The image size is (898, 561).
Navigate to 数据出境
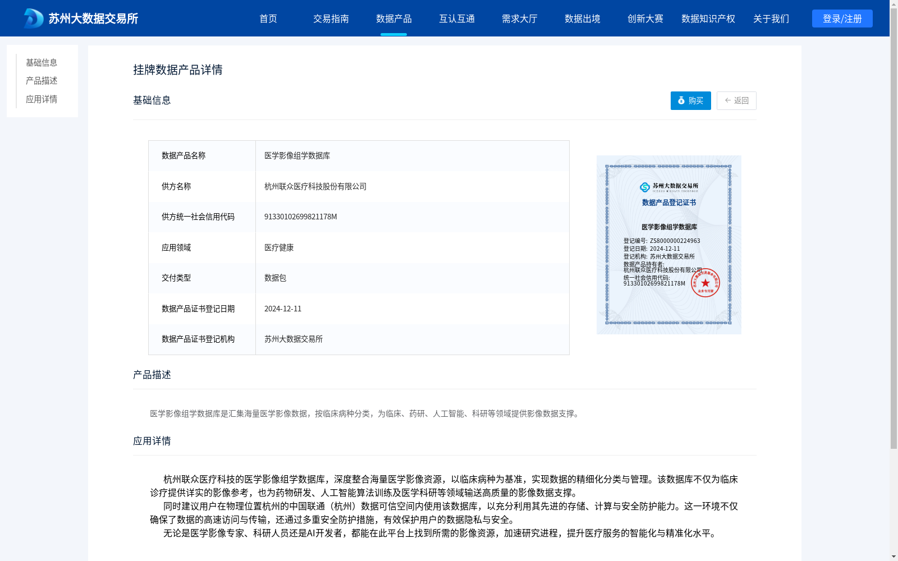pyautogui.click(x=583, y=19)
